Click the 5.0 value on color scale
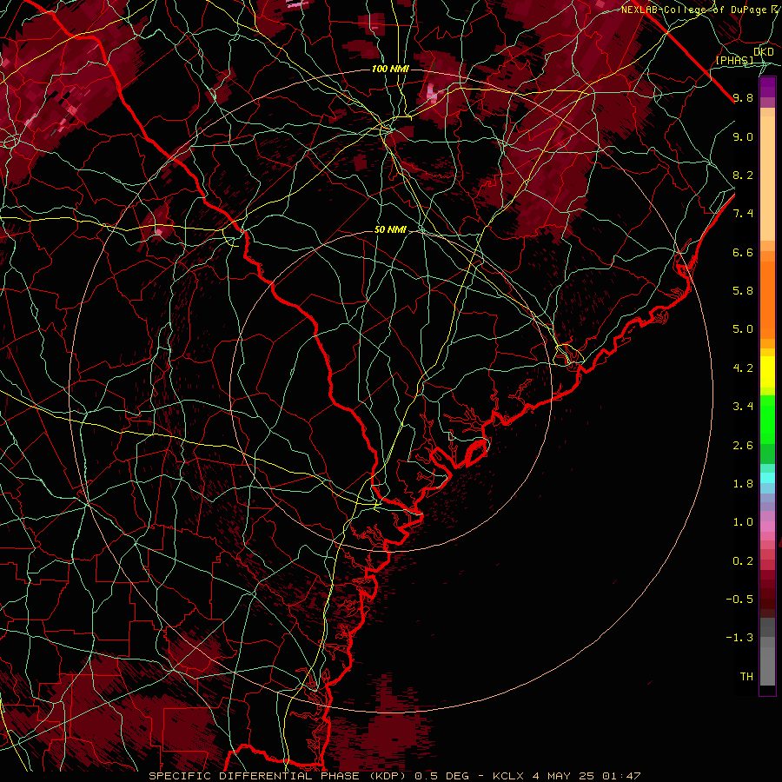This screenshot has width=782, height=782. click(x=743, y=329)
